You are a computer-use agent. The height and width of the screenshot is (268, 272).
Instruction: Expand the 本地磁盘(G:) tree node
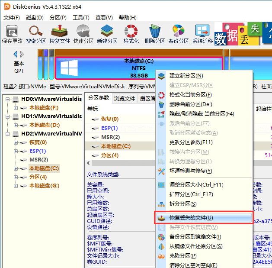pyautogui.click(x=16, y=186)
